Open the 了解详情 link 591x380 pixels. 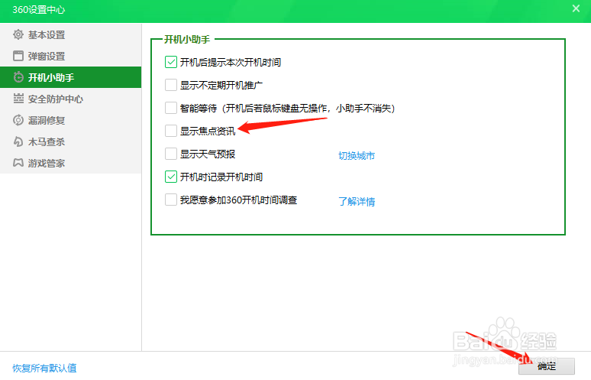pos(357,202)
